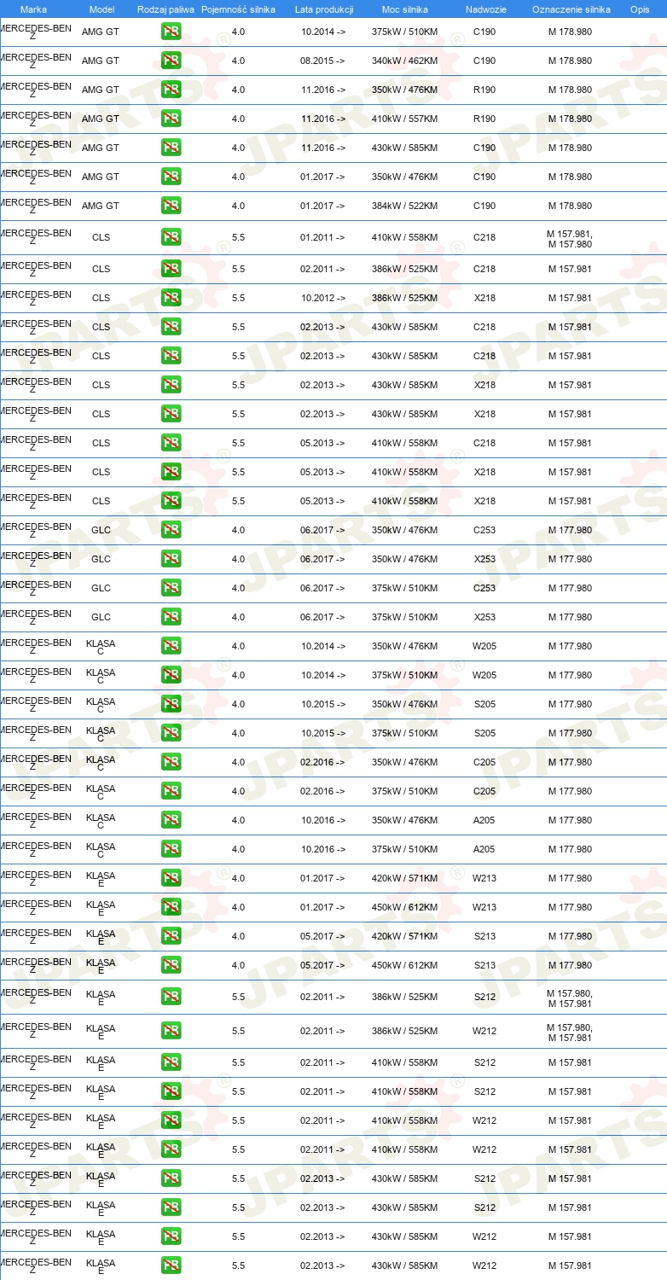Select the 384kW / 522KM power cell
This screenshot has height=1280, width=667.
coord(405,206)
